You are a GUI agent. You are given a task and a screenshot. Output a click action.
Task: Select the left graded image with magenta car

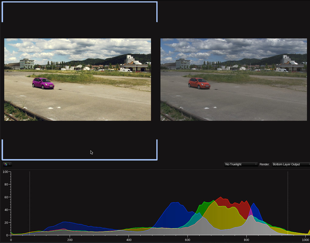(x=77, y=79)
